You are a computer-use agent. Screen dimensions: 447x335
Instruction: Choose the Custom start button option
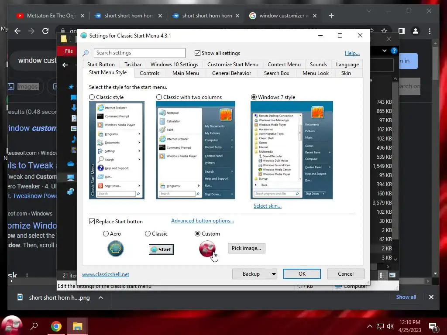pyautogui.click(x=197, y=234)
